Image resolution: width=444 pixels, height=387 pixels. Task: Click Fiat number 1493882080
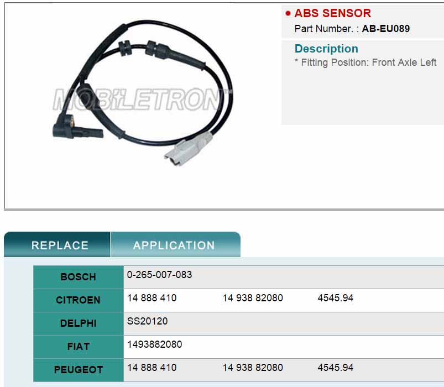(154, 344)
